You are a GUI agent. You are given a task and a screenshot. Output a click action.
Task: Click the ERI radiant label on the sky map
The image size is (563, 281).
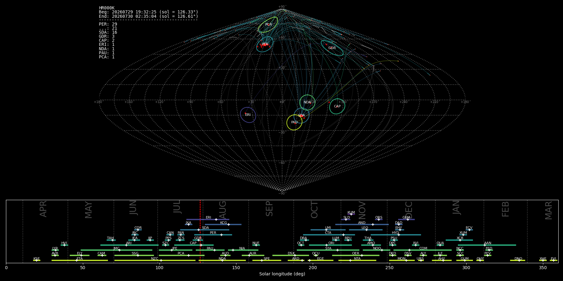click(248, 115)
